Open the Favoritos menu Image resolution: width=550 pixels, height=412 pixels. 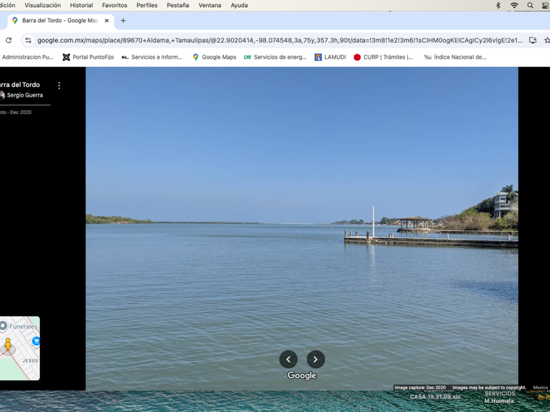click(x=115, y=5)
